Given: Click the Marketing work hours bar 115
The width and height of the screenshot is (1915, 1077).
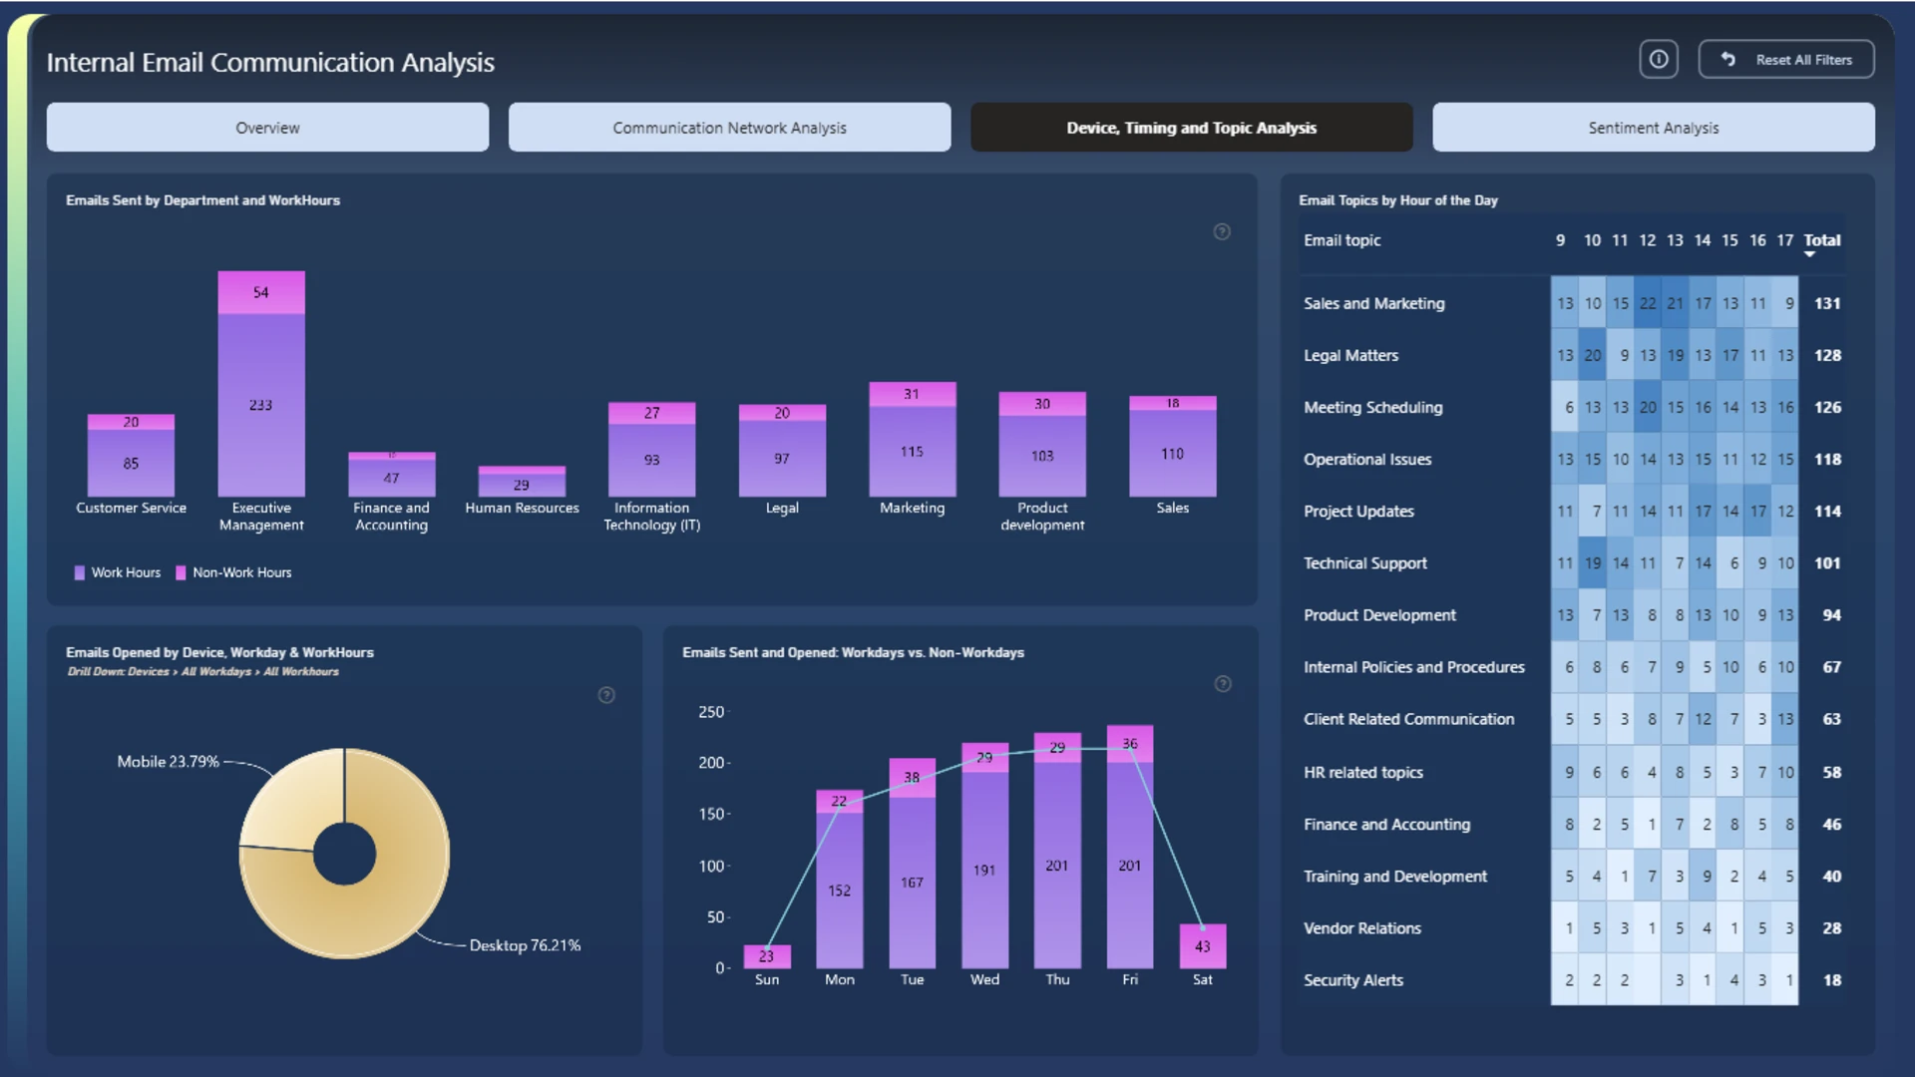Looking at the screenshot, I should pos(912,452).
